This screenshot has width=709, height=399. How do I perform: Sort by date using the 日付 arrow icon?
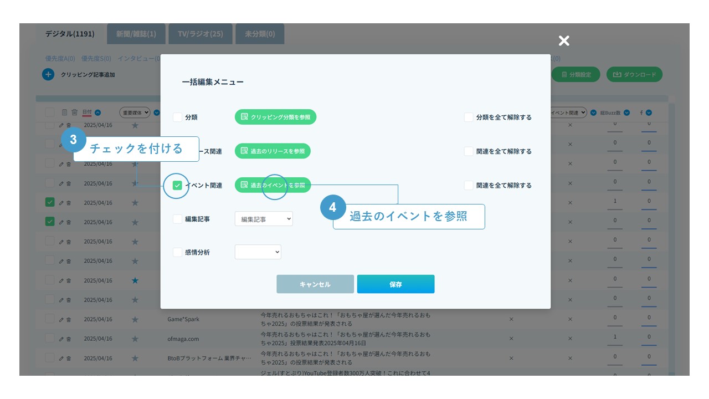[97, 112]
